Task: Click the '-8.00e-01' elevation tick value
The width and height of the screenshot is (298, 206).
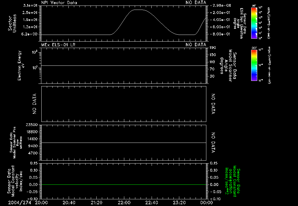Action: pos(220,34)
